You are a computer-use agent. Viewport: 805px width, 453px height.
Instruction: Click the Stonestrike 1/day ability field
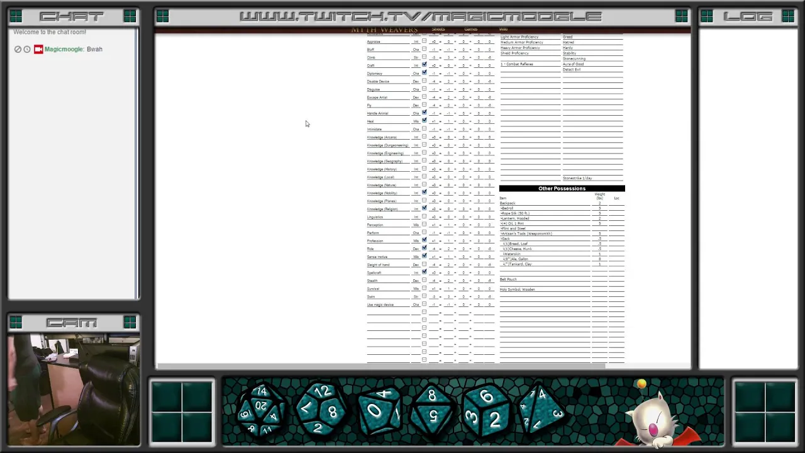(x=592, y=178)
